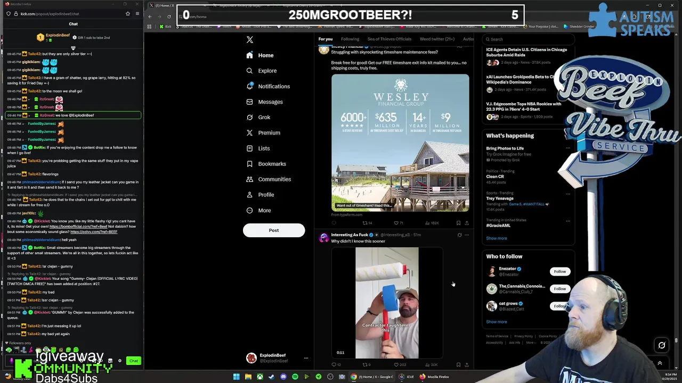The width and height of the screenshot is (682, 383).
Task: Switch to For you tab
Action: [x=325, y=39]
